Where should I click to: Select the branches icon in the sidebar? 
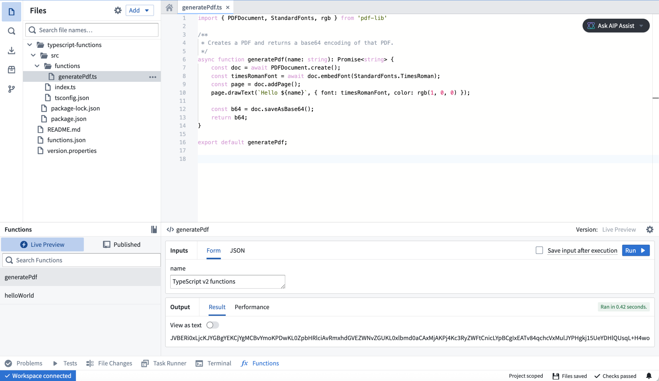pos(11,89)
